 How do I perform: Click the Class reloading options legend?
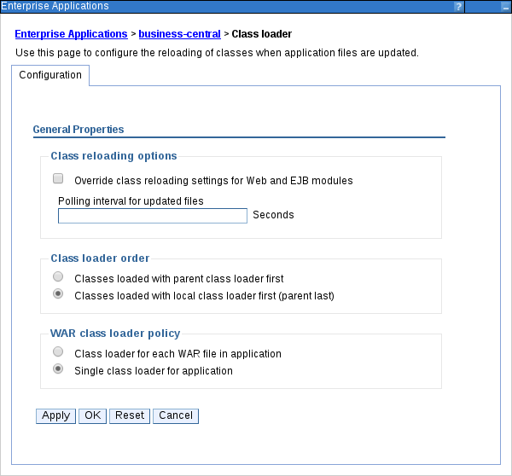[x=113, y=156]
